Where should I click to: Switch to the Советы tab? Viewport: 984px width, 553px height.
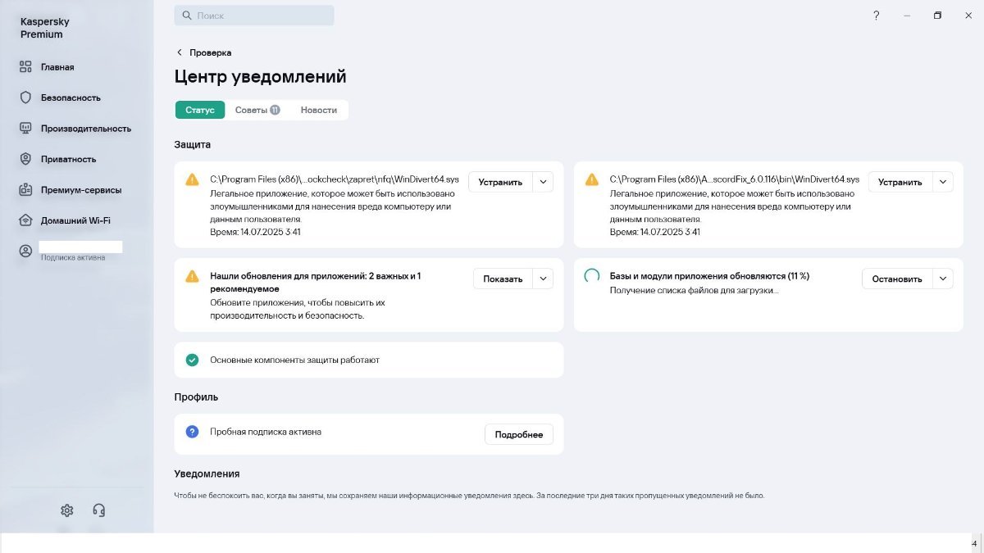click(257, 110)
